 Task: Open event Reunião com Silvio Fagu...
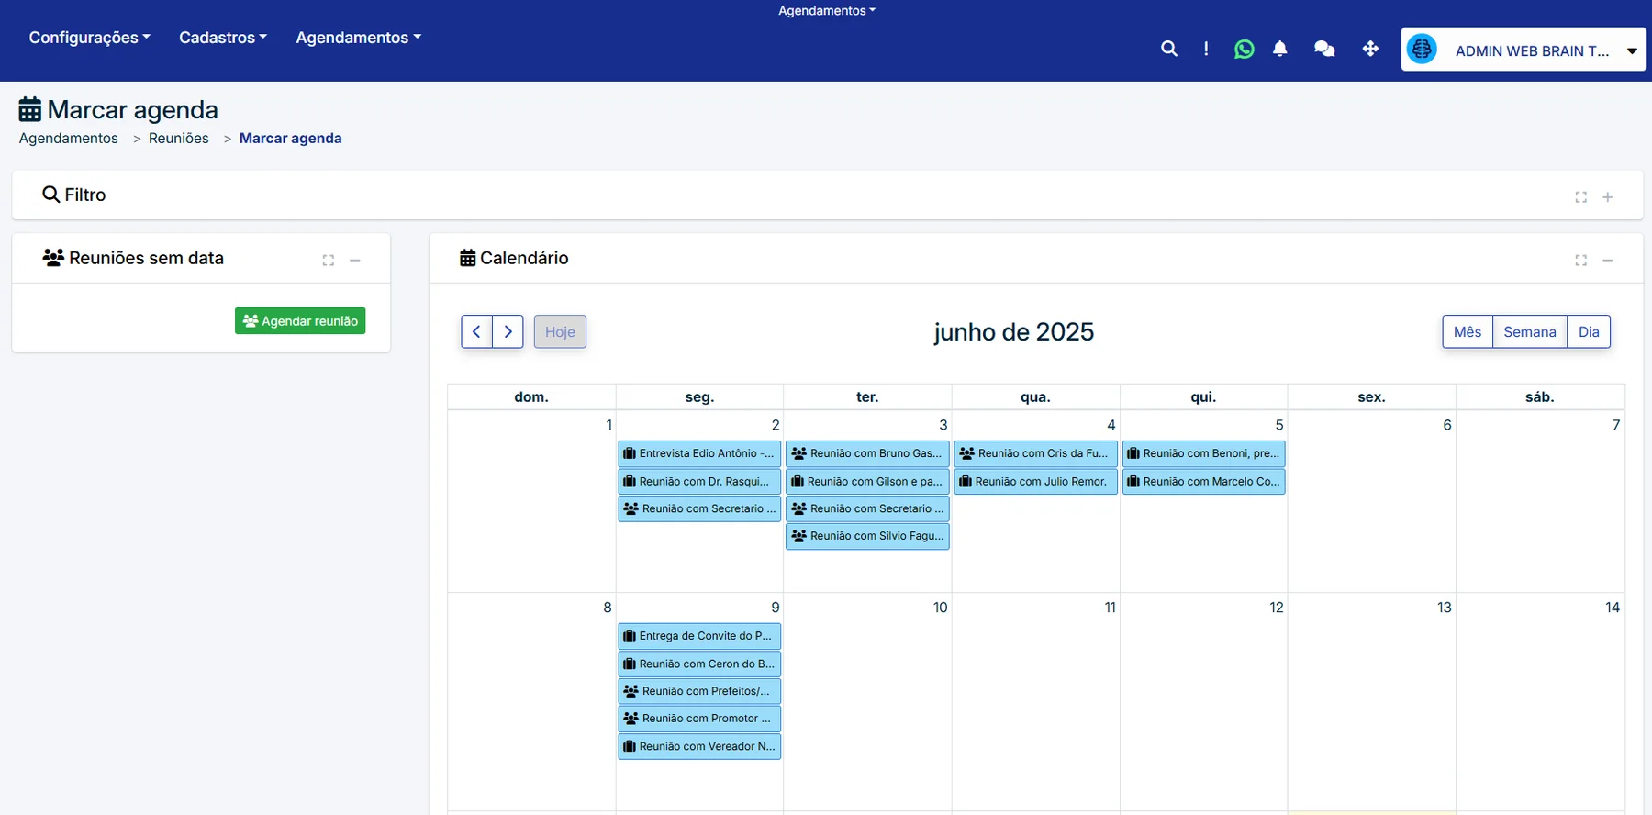tap(867, 536)
